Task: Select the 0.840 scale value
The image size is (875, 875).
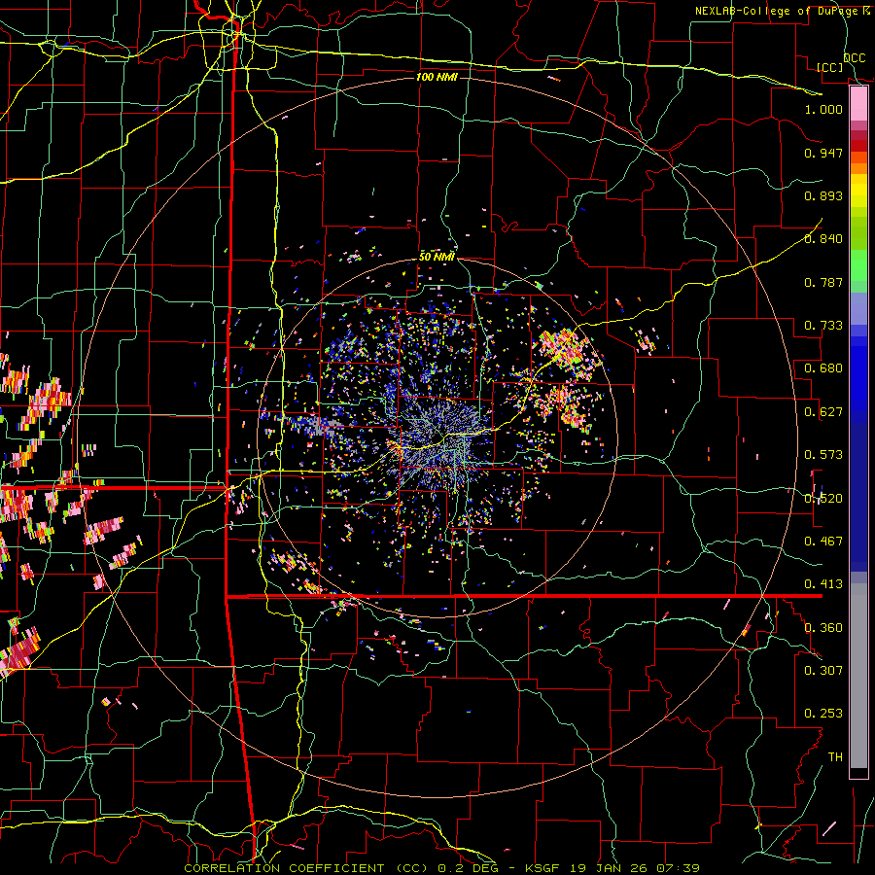Action: pos(823,239)
